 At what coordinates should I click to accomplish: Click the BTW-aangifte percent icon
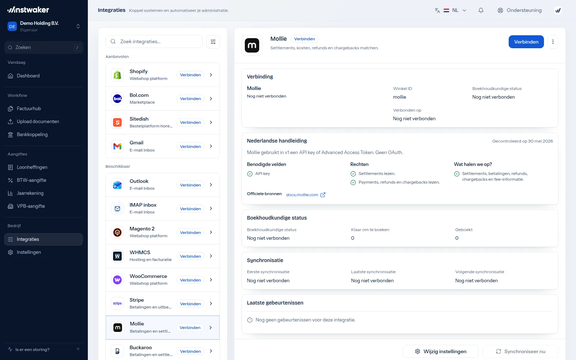tap(10, 180)
